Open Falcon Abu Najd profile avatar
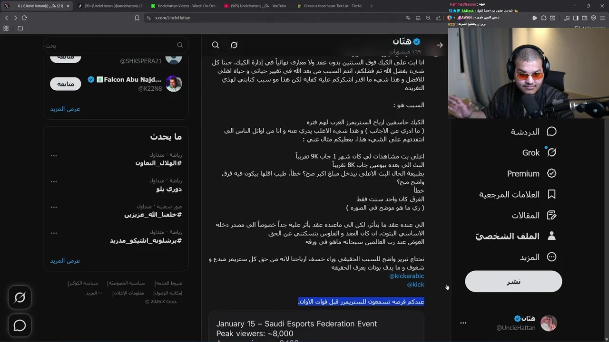 174,84
